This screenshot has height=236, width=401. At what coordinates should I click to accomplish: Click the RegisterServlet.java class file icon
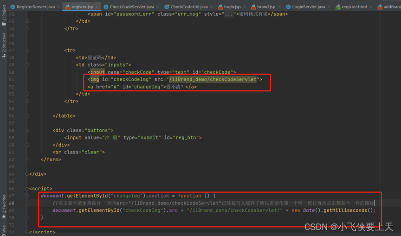(13, 7)
